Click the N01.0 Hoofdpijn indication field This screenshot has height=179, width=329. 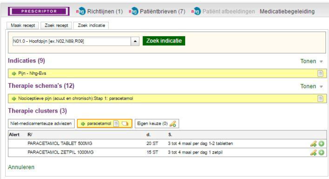pyautogui.click(x=72, y=41)
